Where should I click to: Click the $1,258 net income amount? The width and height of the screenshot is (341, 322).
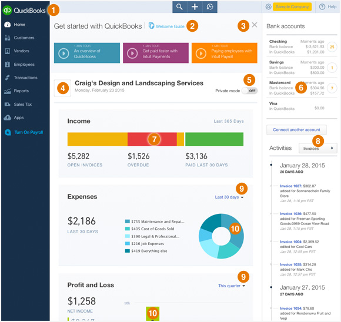[x=82, y=301]
